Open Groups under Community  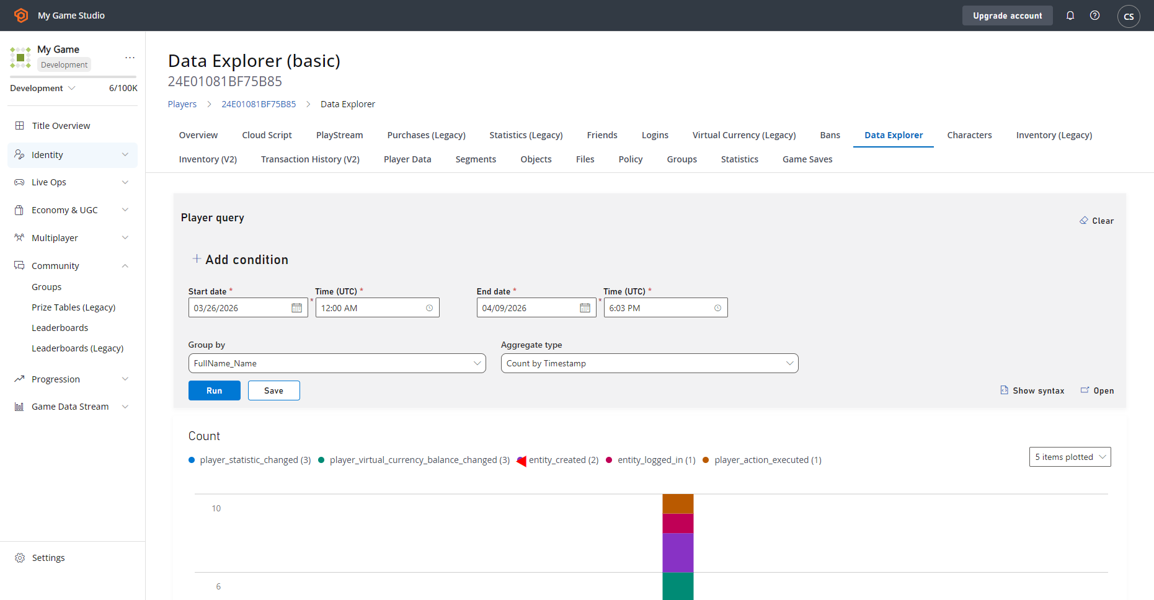click(x=47, y=287)
